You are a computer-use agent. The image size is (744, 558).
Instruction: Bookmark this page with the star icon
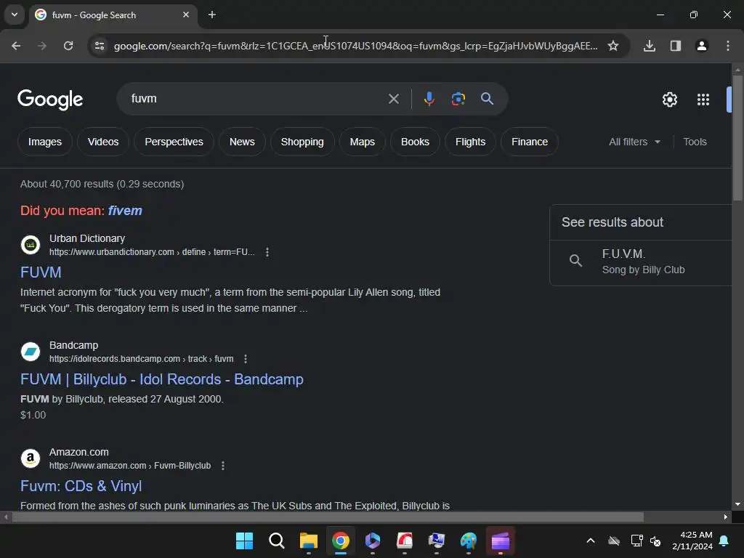click(613, 46)
